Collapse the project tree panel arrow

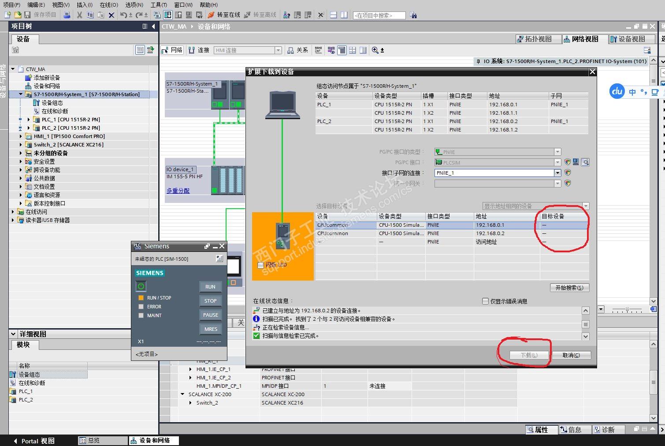pyautogui.click(x=153, y=26)
